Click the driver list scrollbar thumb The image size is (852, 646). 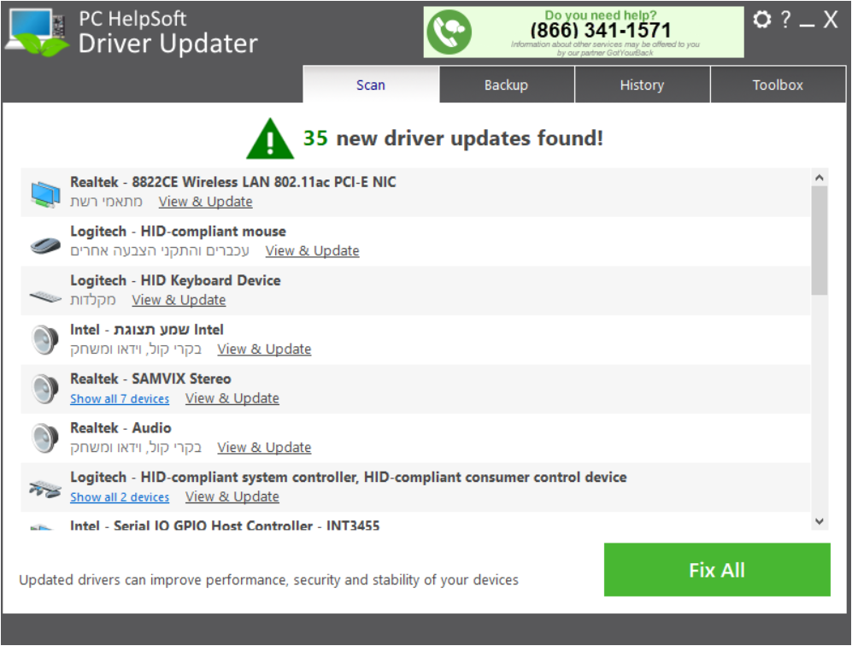click(x=820, y=241)
